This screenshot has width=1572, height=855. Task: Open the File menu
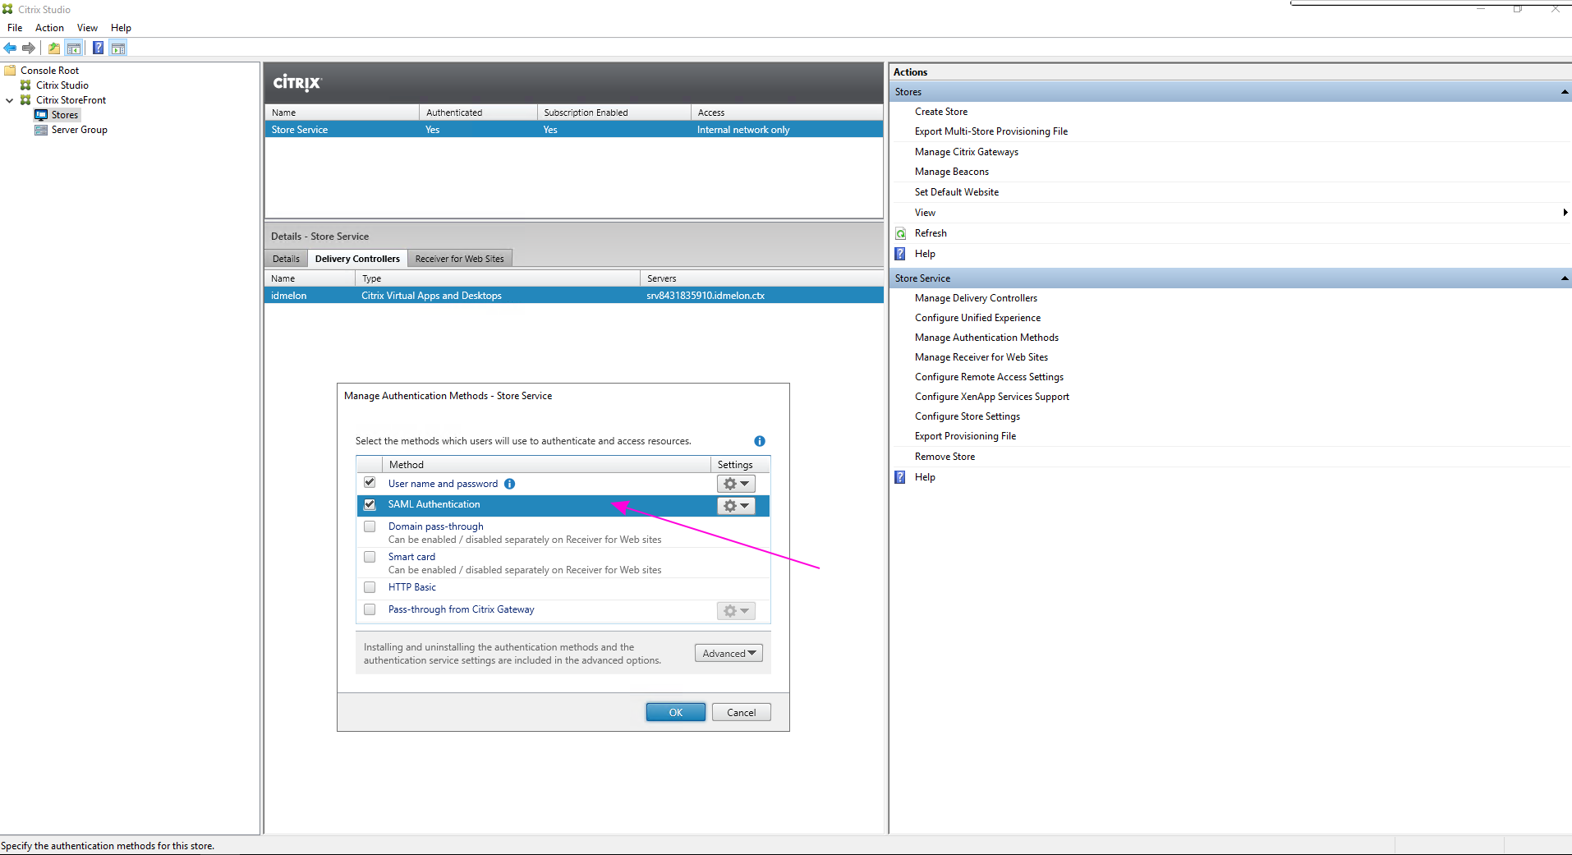(x=15, y=28)
